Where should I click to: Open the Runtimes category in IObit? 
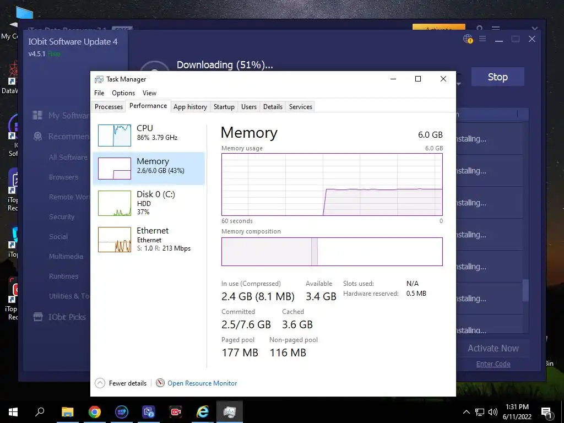pos(63,276)
